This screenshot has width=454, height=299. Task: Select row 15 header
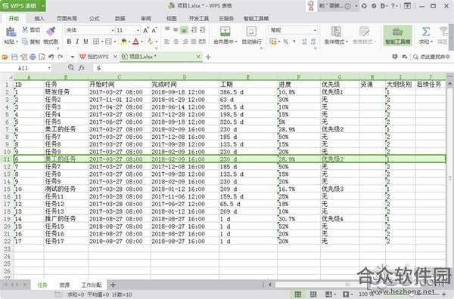(8, 189)
